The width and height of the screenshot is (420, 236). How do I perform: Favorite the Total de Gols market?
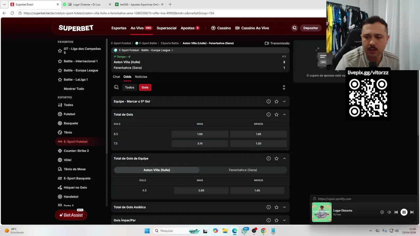click(276, 115)
